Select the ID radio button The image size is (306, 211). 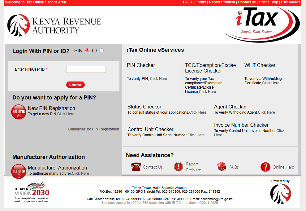coord(101,51)
